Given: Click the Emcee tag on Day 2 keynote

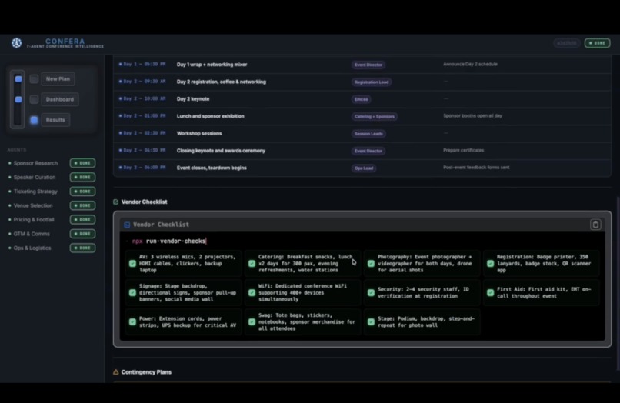Looking at the screenshot, I should coord(361,99).
